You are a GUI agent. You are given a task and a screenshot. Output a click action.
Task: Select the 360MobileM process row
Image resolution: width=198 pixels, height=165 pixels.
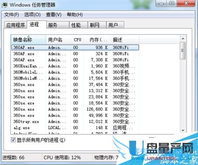[x=75, y=78]
